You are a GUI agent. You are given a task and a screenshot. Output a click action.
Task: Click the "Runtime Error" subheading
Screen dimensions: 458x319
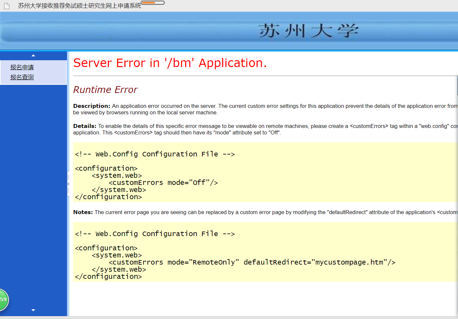coord(105,90)
